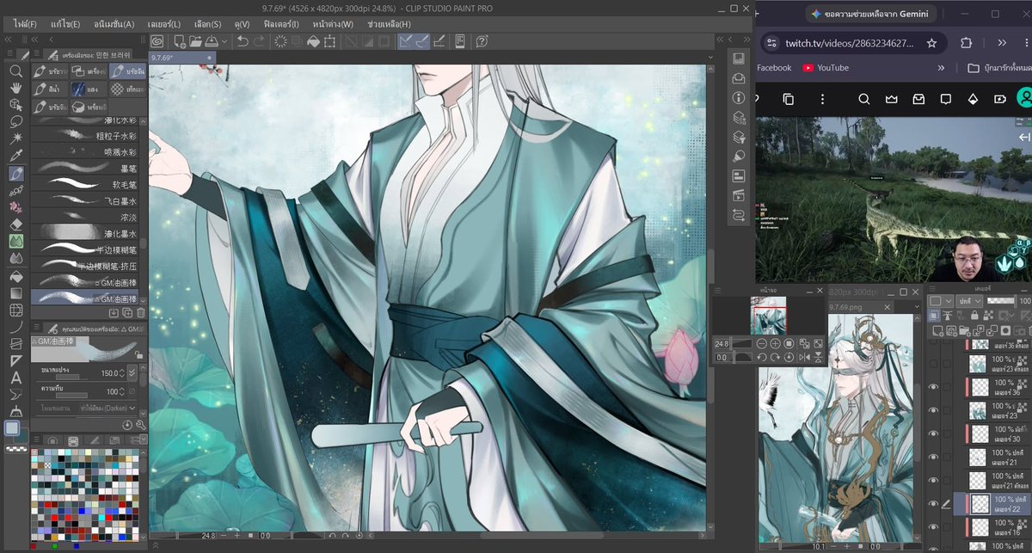Image resolution: width=1032 pixels, height=553 pixels.
Task: Create new layer folder icon
Action: pyautogui.click(x=963, y=332)
